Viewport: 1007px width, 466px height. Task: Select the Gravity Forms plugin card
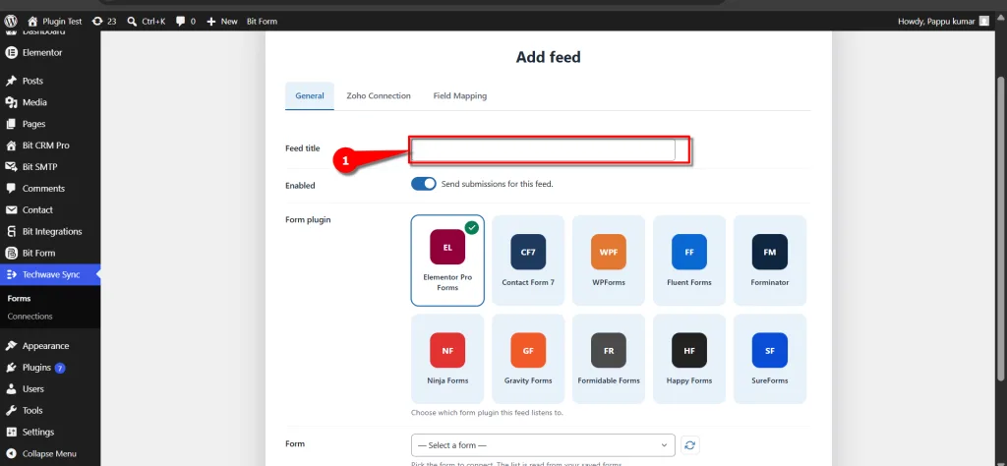pos(528,359)
